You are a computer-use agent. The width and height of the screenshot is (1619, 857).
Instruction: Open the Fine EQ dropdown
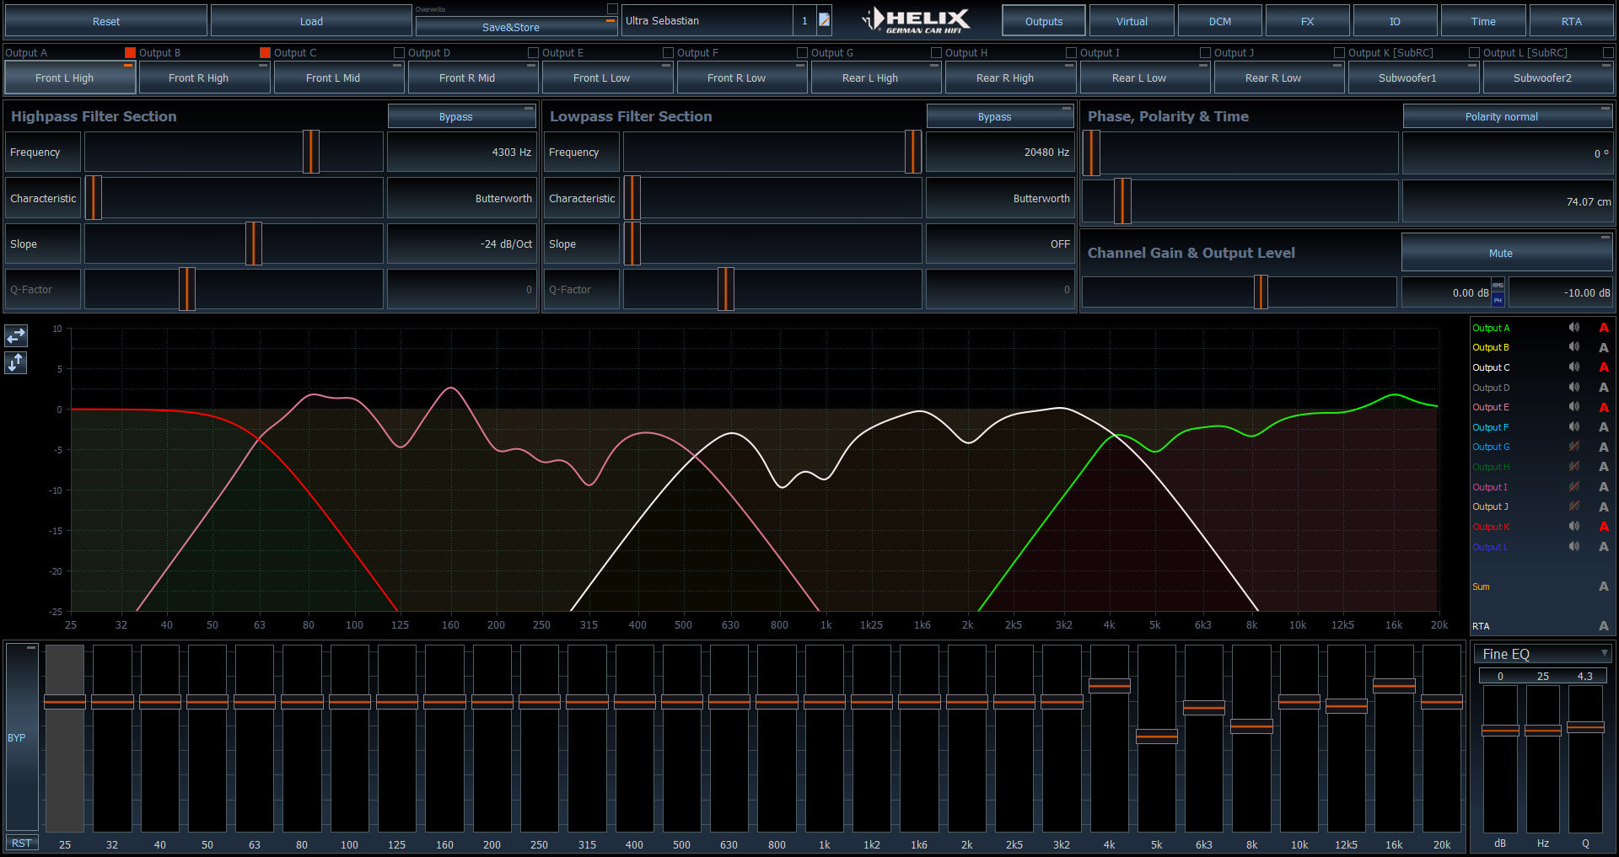point(1605,653)
